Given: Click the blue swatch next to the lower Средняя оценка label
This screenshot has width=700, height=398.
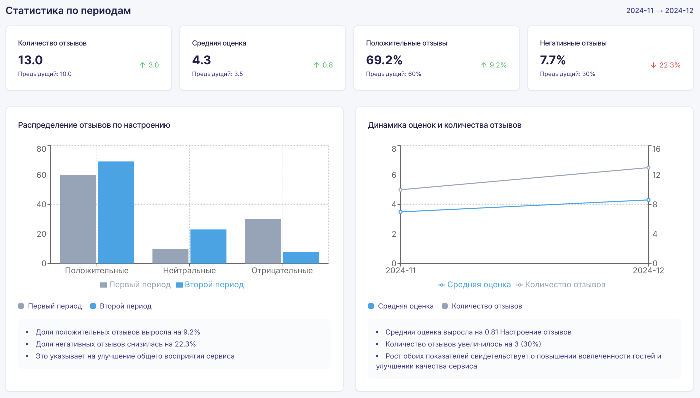Looking at the screenshot, I should [x=371, y=306].
